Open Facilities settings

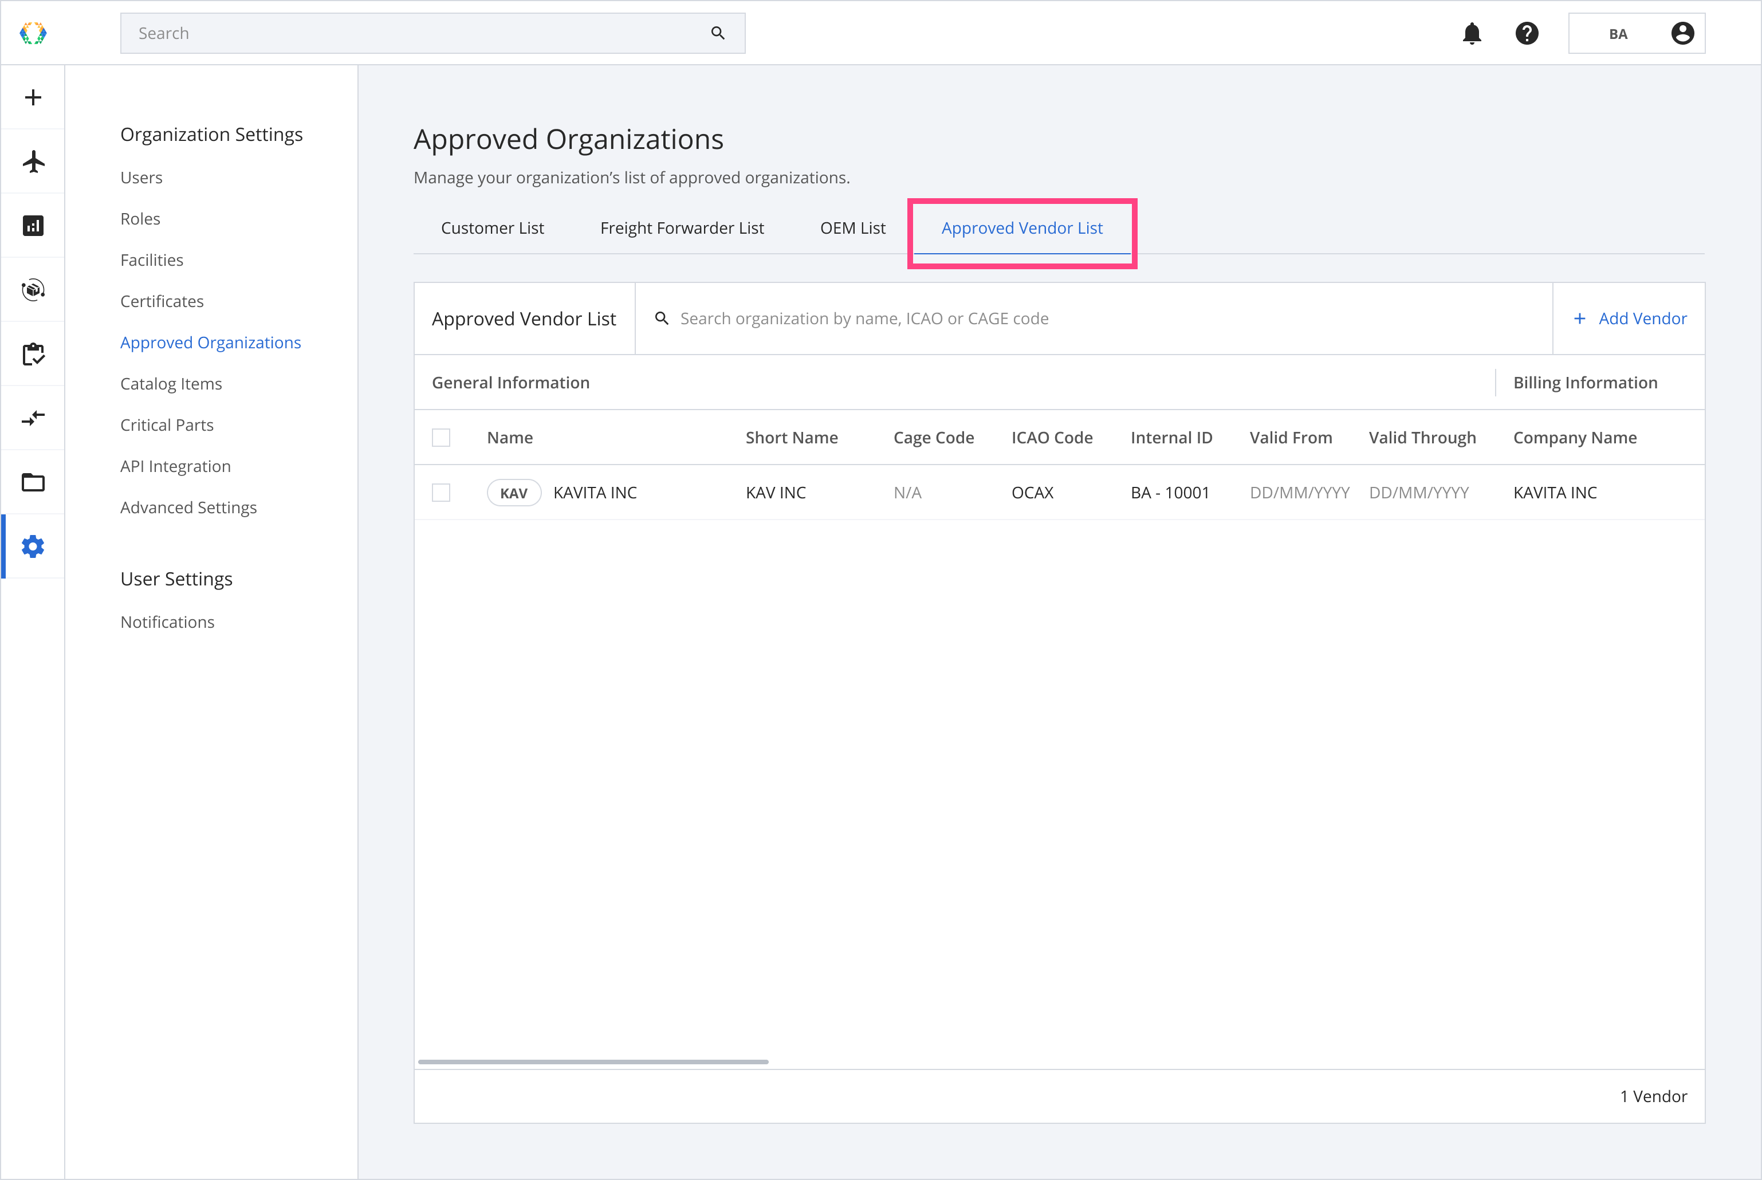pyautogui.click(x=152, y=261)
